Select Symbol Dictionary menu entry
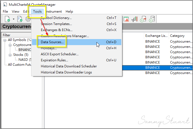Viewport: 193px width, 129px height. click(x=77, y=18)
